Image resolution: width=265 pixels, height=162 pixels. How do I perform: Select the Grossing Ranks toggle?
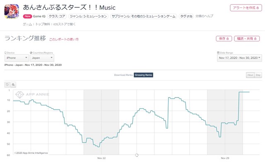pyautogui.click(x=144, y=75)
